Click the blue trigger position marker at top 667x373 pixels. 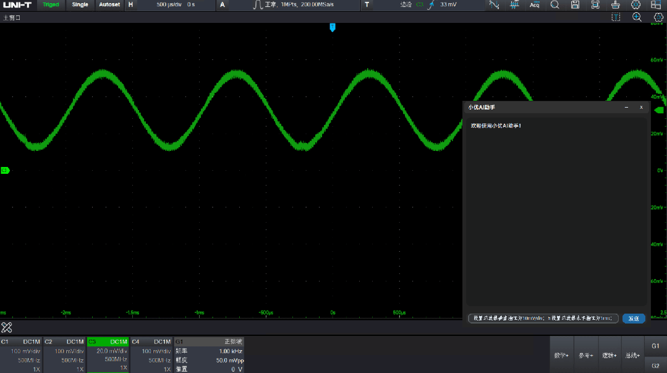point(333,27)
